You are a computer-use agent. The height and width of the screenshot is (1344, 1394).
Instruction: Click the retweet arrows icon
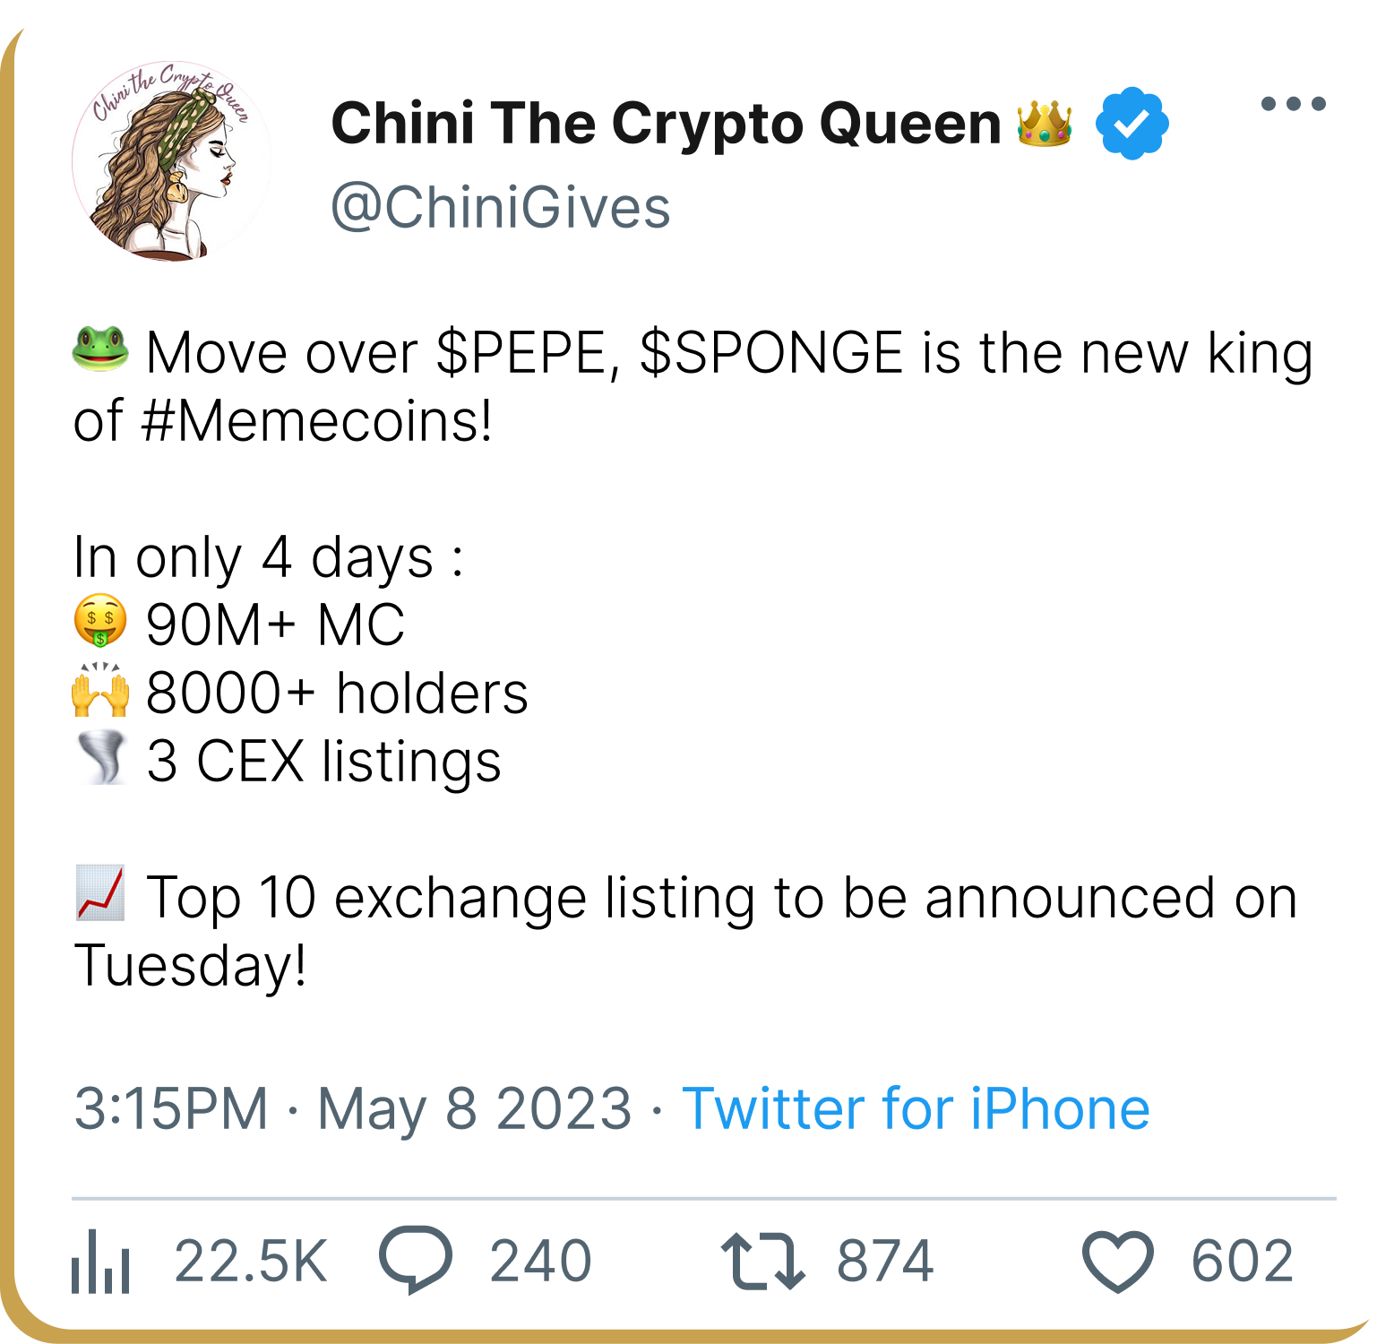tap(762, 1261)
